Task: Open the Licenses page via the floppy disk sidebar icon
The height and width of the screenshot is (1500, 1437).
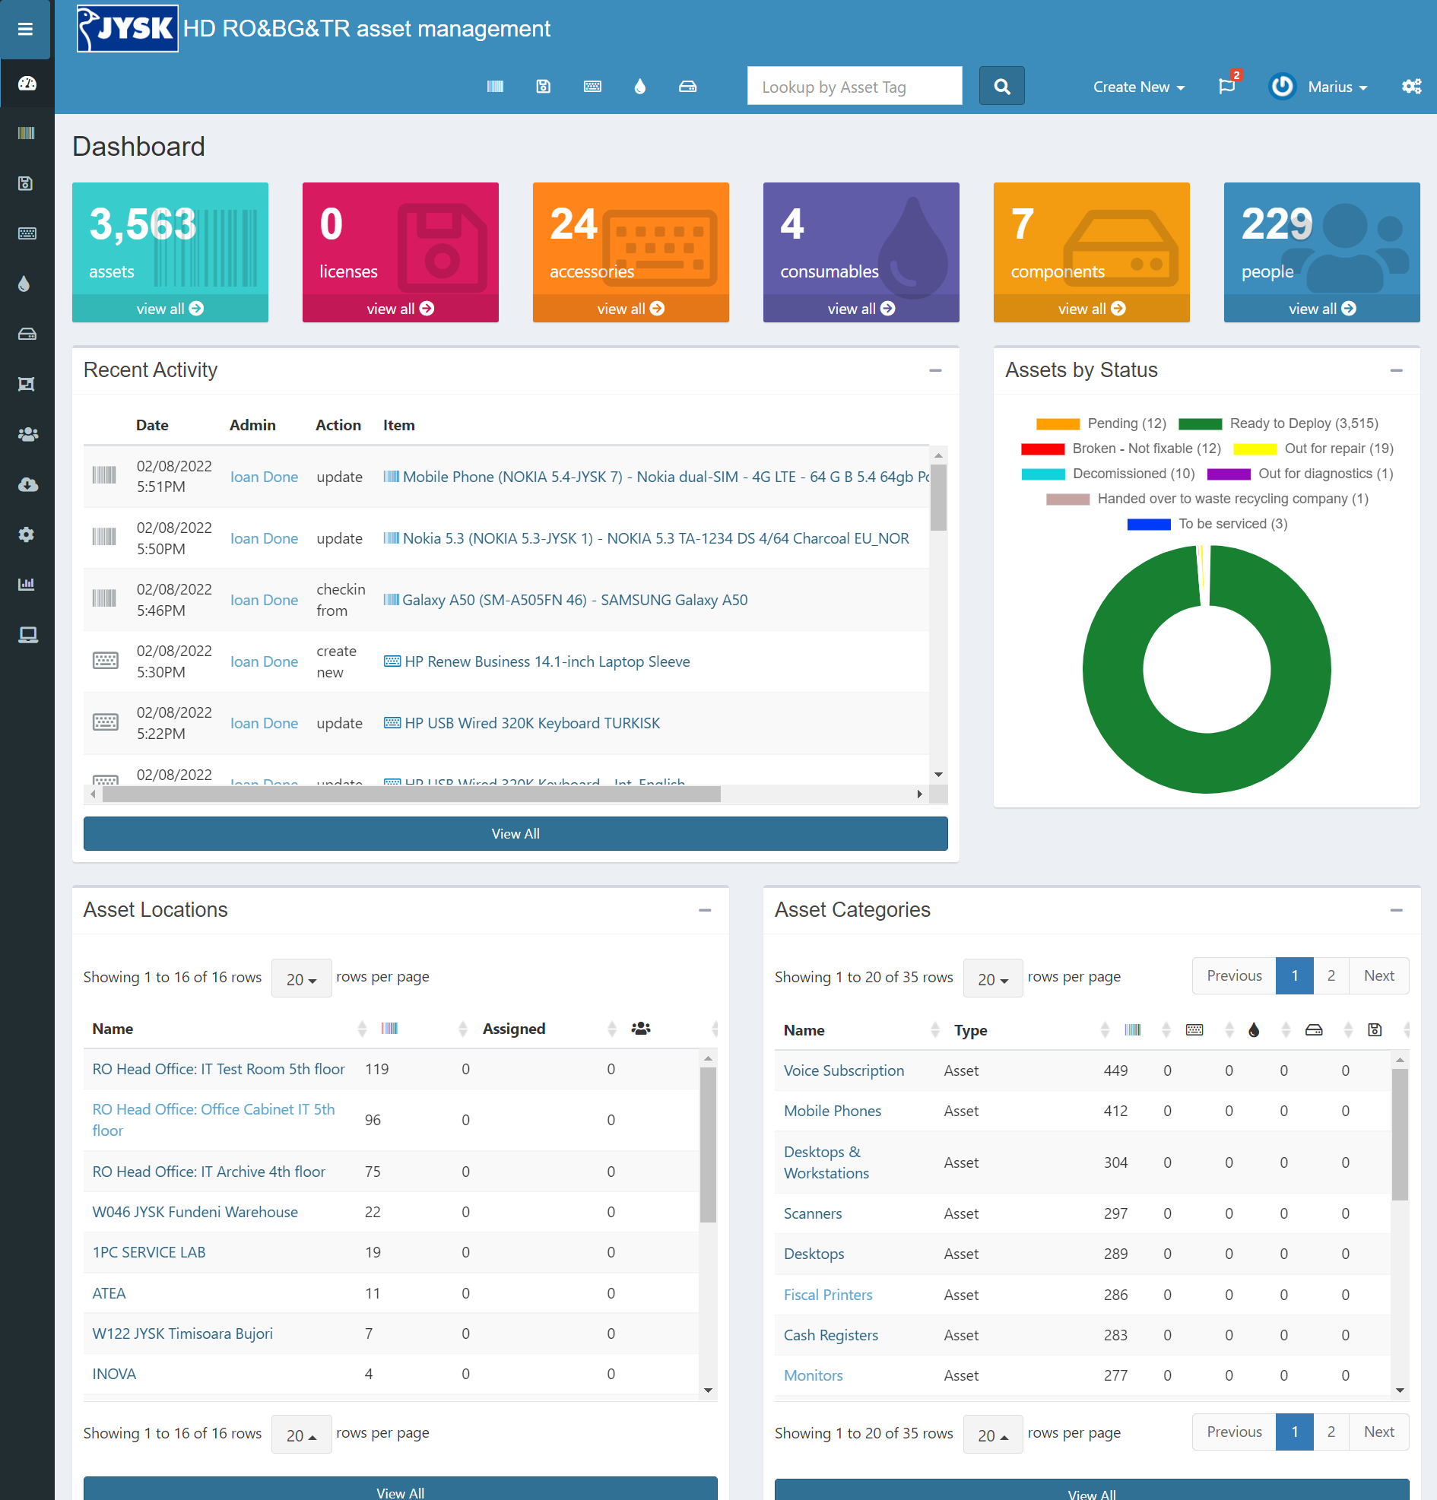Action: pyautogui.click(x=27, y=184)
